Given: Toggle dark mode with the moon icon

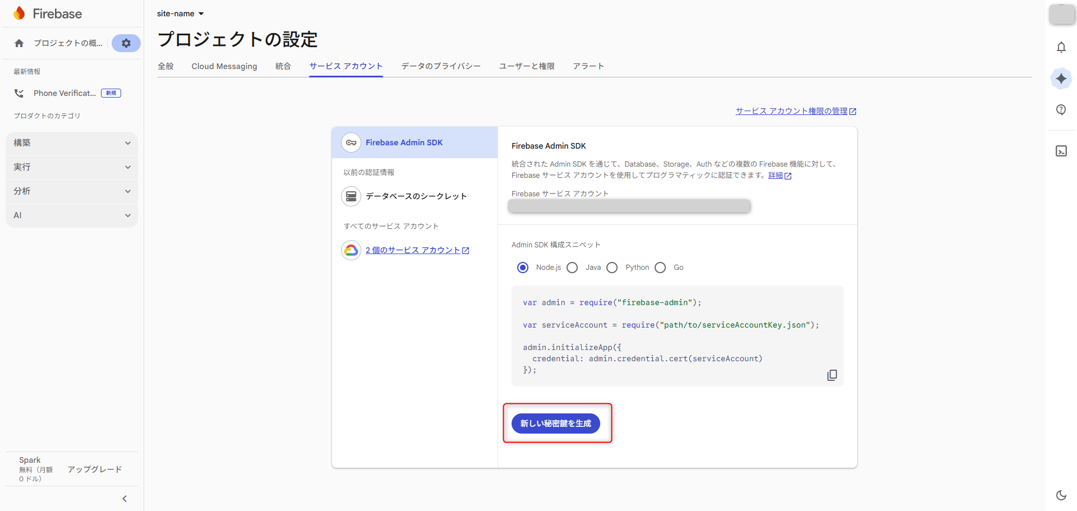Looking at the screenshot, I should (x=1061, y=495).
